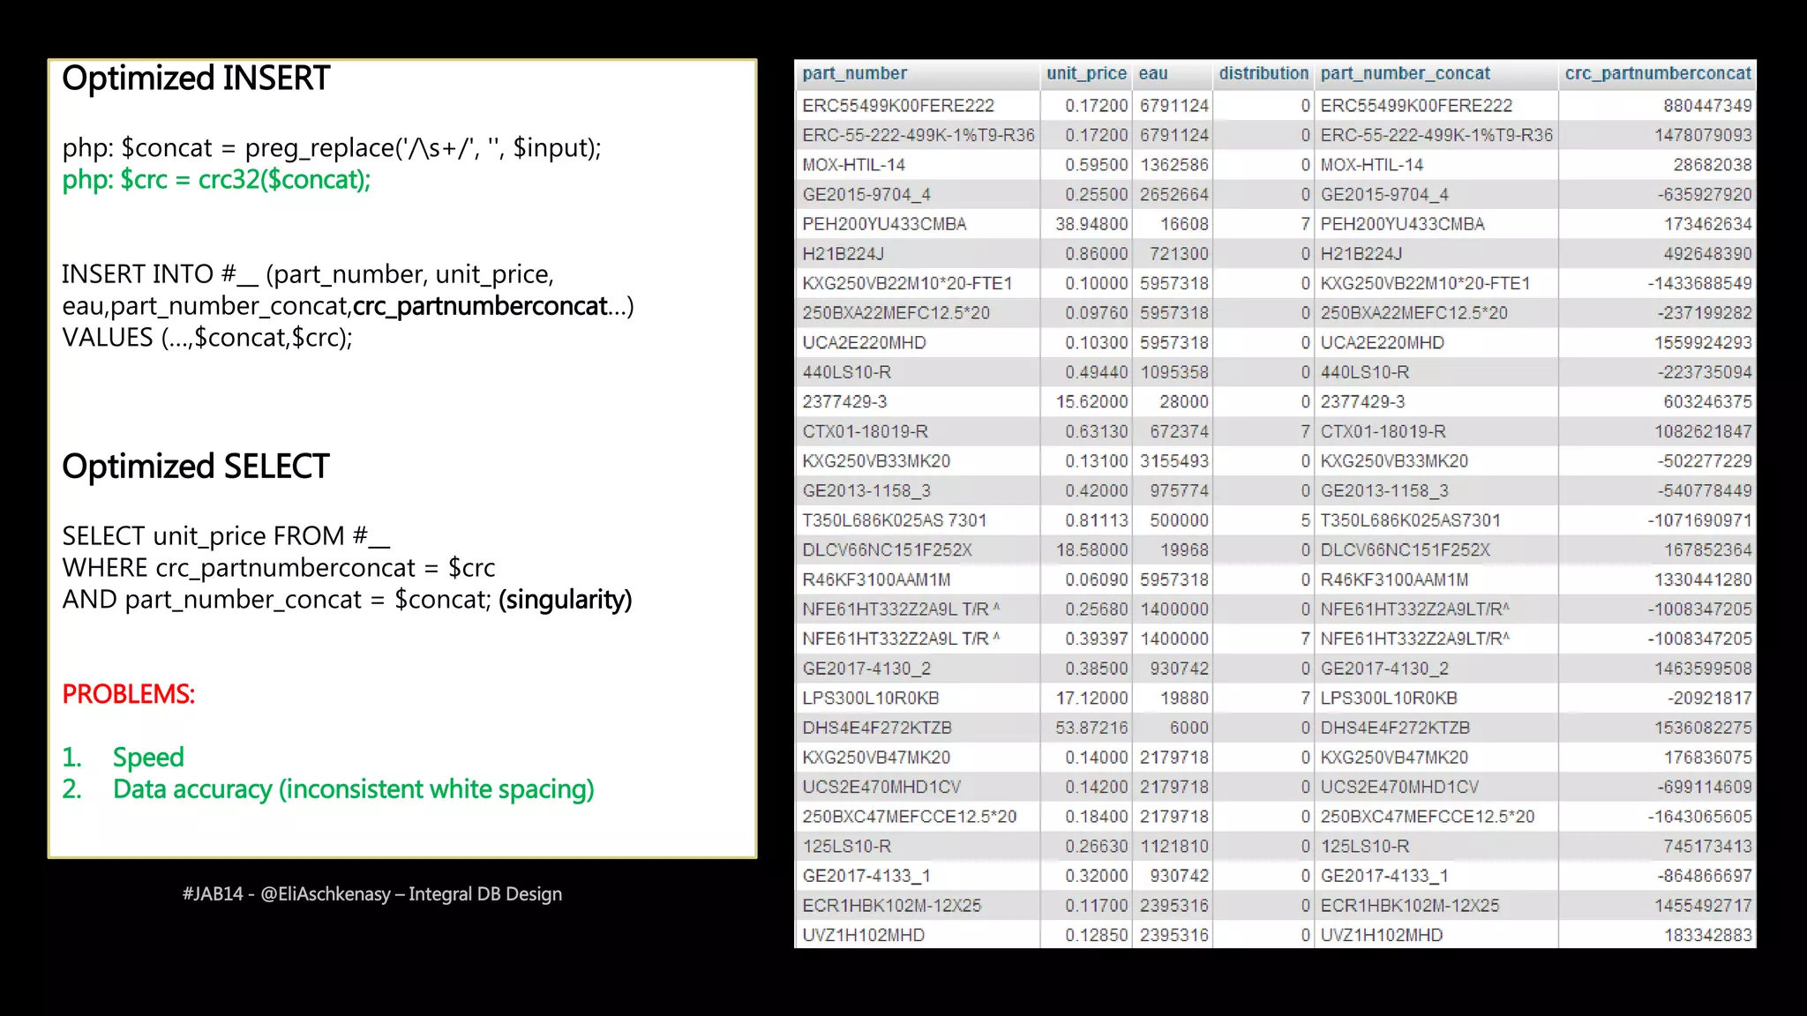Select the green crc32($concat) code line
1807x1016 pixels.
[x=216, y=180]
